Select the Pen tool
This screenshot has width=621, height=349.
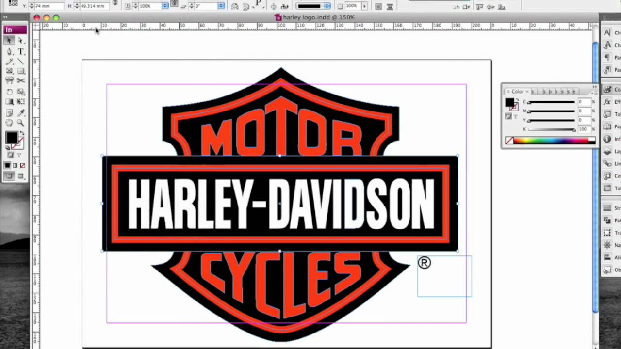tap(9, 51)
